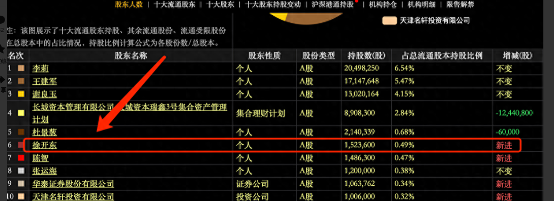This screenshot has height=201, width=554.
Task: Click the 证券公司 nature cell
Action: [x=252, y=184]
